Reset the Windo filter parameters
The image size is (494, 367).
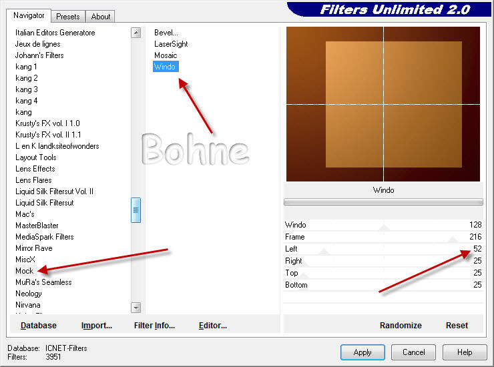[x=457, y=325]
